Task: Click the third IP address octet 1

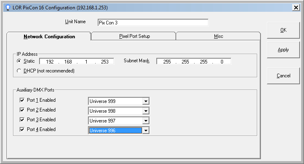Action: click(x=86, y=61)
